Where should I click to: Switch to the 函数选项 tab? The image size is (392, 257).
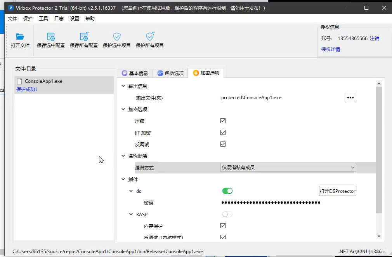(x=170, y=73)
